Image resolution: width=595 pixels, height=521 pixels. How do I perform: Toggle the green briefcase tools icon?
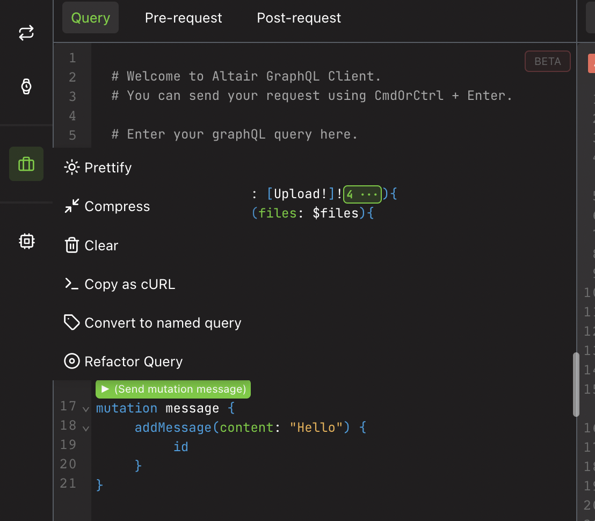point(26,164)
